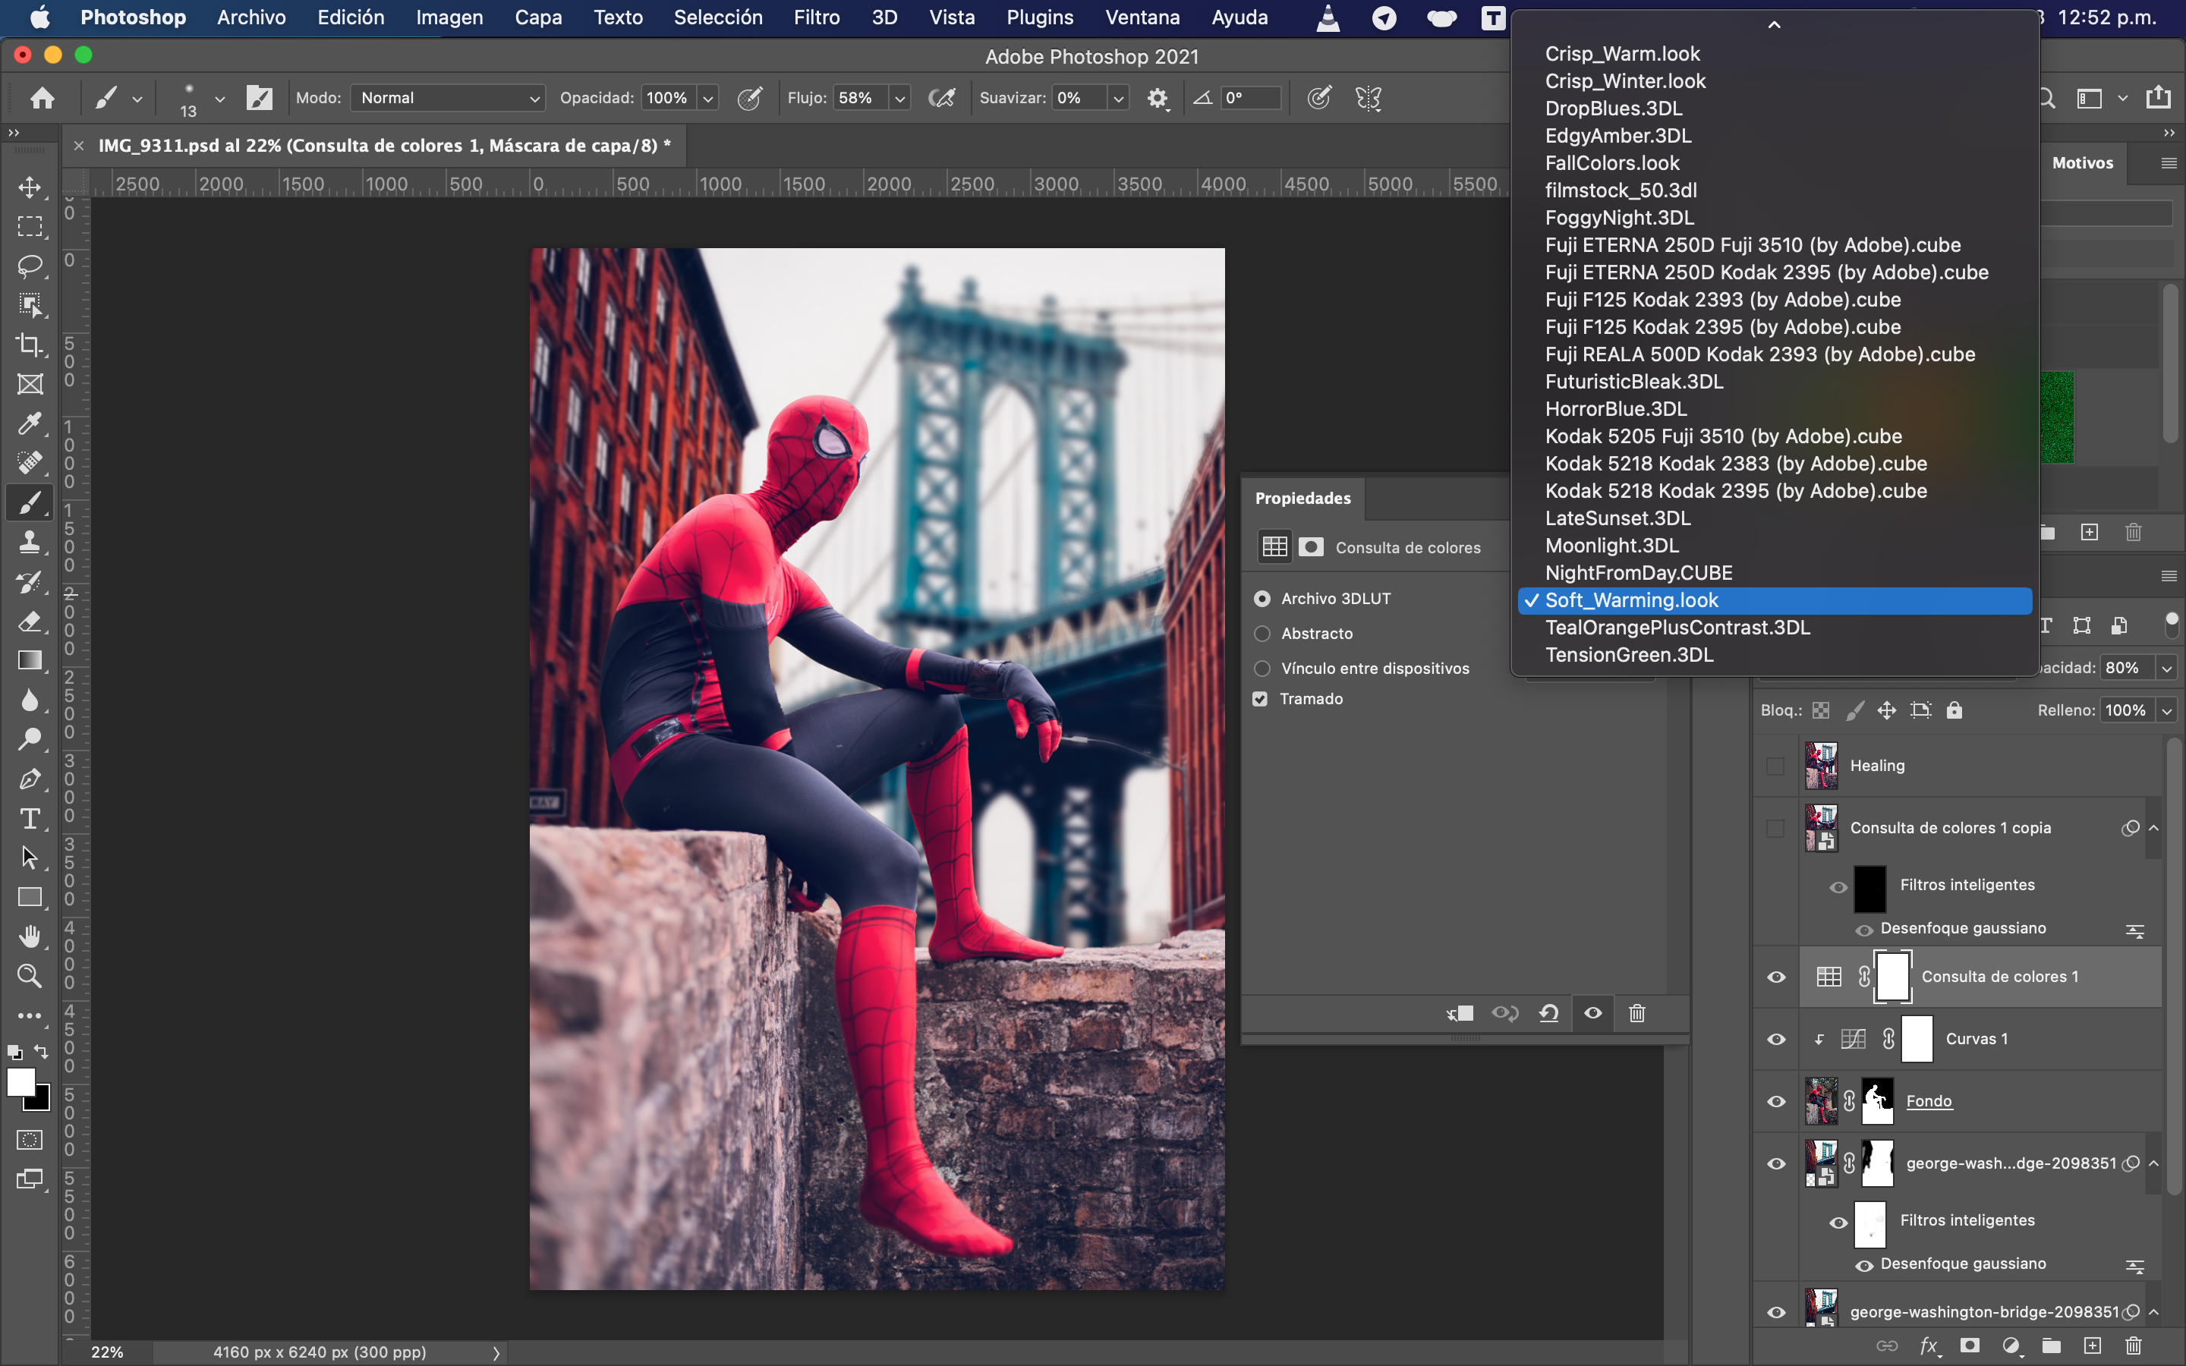Select the Crop tool
2186x1366 pixels.
[30, 345]
